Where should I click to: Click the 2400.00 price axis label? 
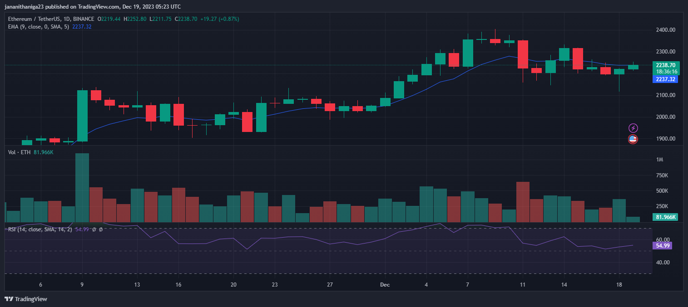coord(665,30)
